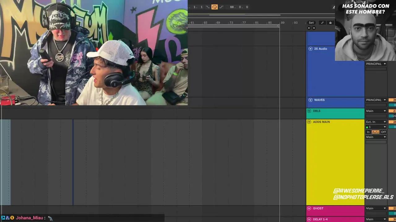Toggle the arrangement loop switch
This screenshot has height=222, width=396.
pos(214,7)
